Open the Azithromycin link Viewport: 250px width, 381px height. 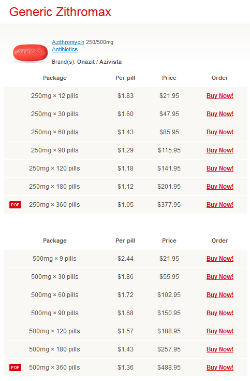click(68, 42)
